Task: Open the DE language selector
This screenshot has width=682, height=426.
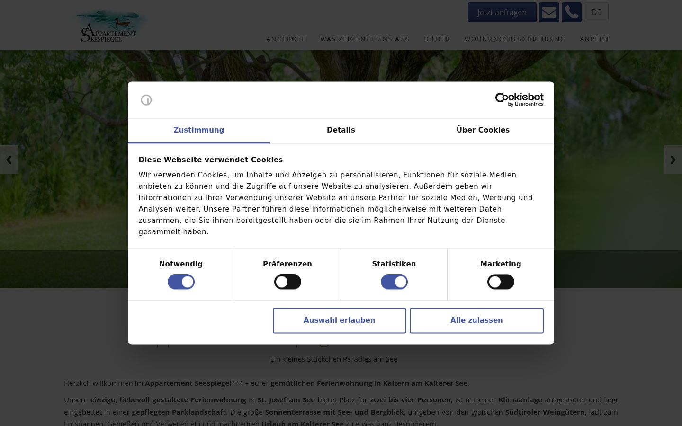Action: pos(596,12)
